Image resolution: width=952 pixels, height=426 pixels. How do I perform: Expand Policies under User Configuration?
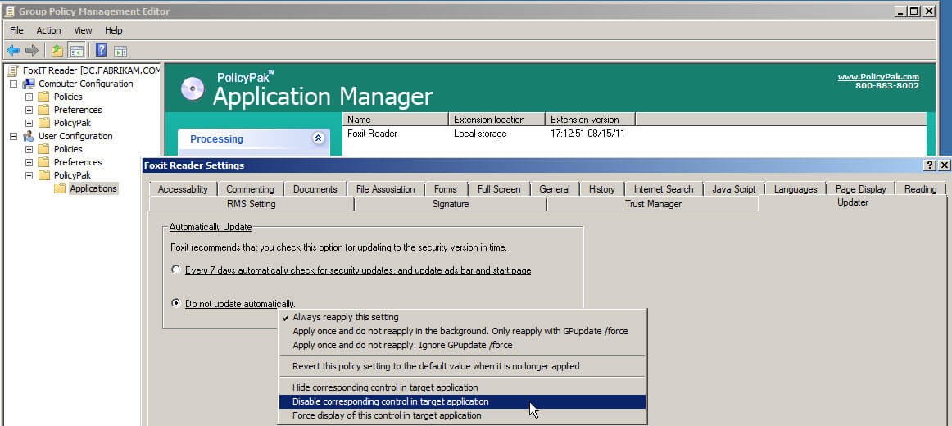(29, 149)
